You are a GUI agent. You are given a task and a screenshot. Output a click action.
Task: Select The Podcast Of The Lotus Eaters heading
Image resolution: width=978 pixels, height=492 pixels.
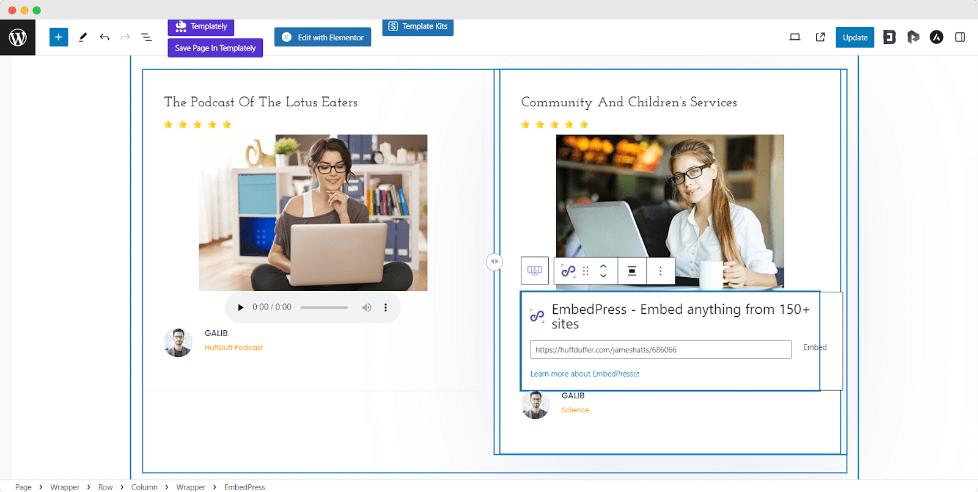tap(261, 102)
